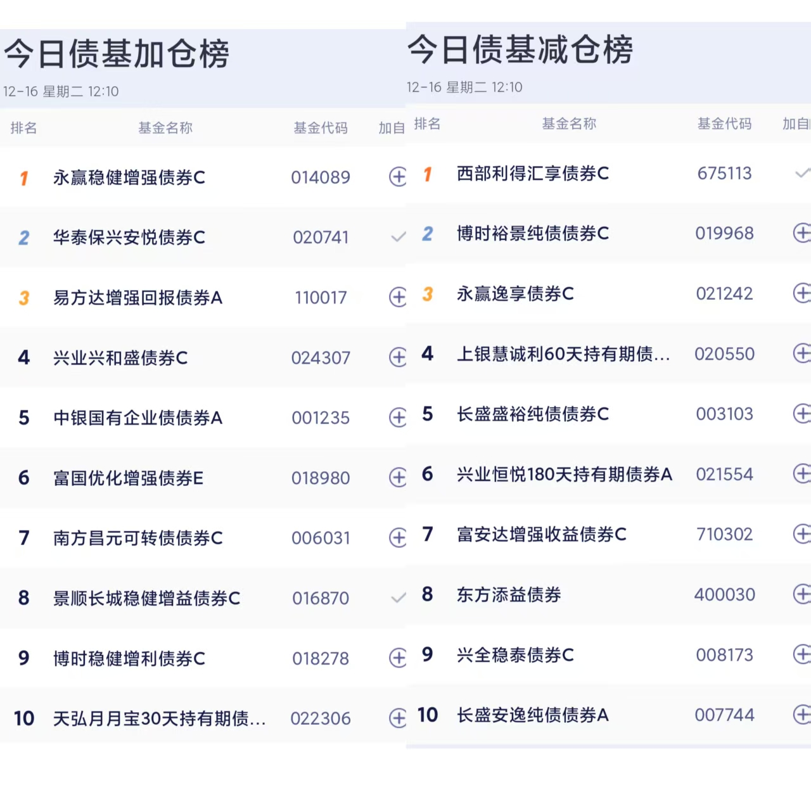
Task: Add 易方达增强回报债券A to watchlist
Action: (397, 297)
